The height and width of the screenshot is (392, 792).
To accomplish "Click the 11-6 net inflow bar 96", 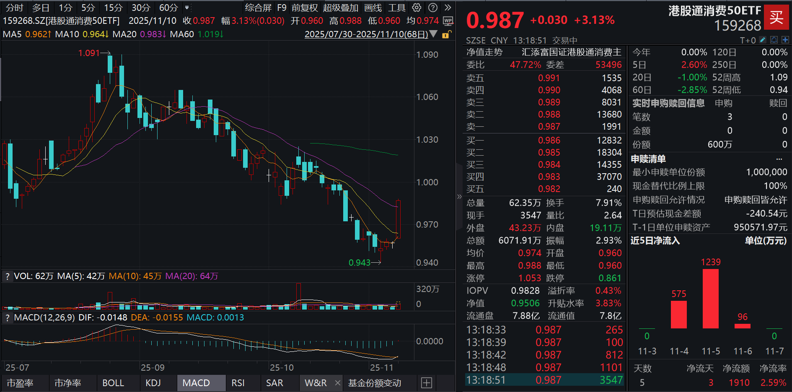I will pyautogui.click(x=743, y=326).
